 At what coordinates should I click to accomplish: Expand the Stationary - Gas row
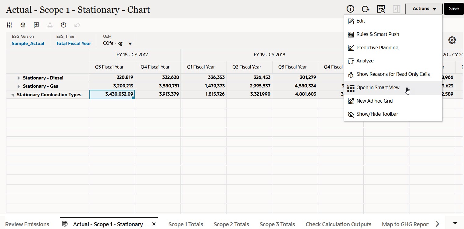[x=19, y=86]
